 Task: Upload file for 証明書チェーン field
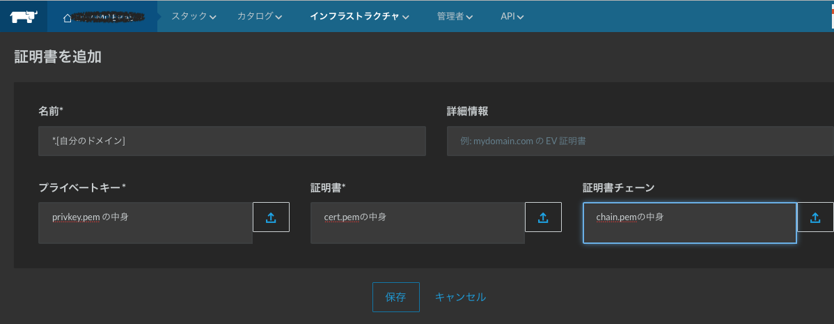pyautogui.click(x=815, y=217)
